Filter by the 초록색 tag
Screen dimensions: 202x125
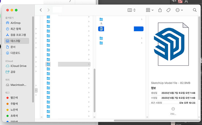(12, 116)
